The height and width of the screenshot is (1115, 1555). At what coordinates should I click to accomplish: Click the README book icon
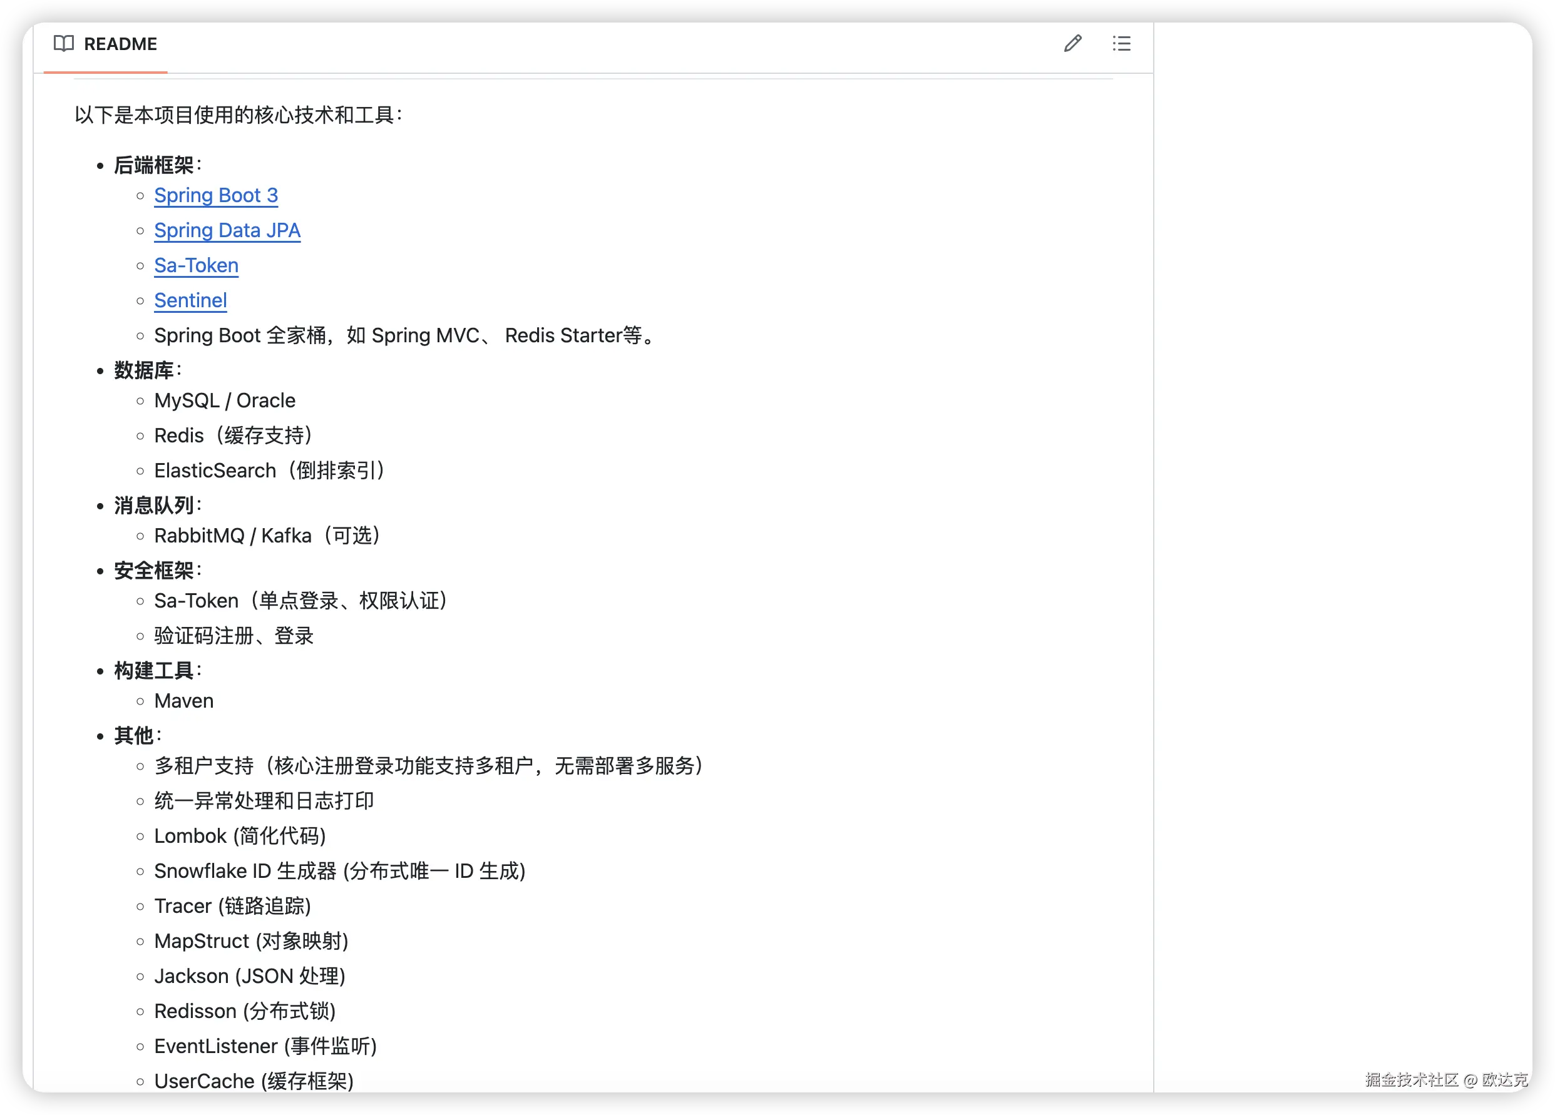point(64,44)
